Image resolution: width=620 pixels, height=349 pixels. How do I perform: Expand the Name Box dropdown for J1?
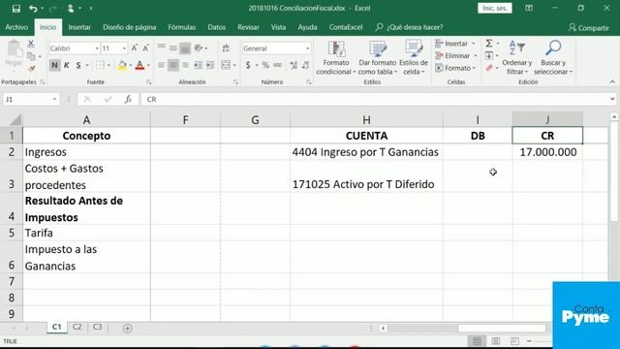pos(54,99)
